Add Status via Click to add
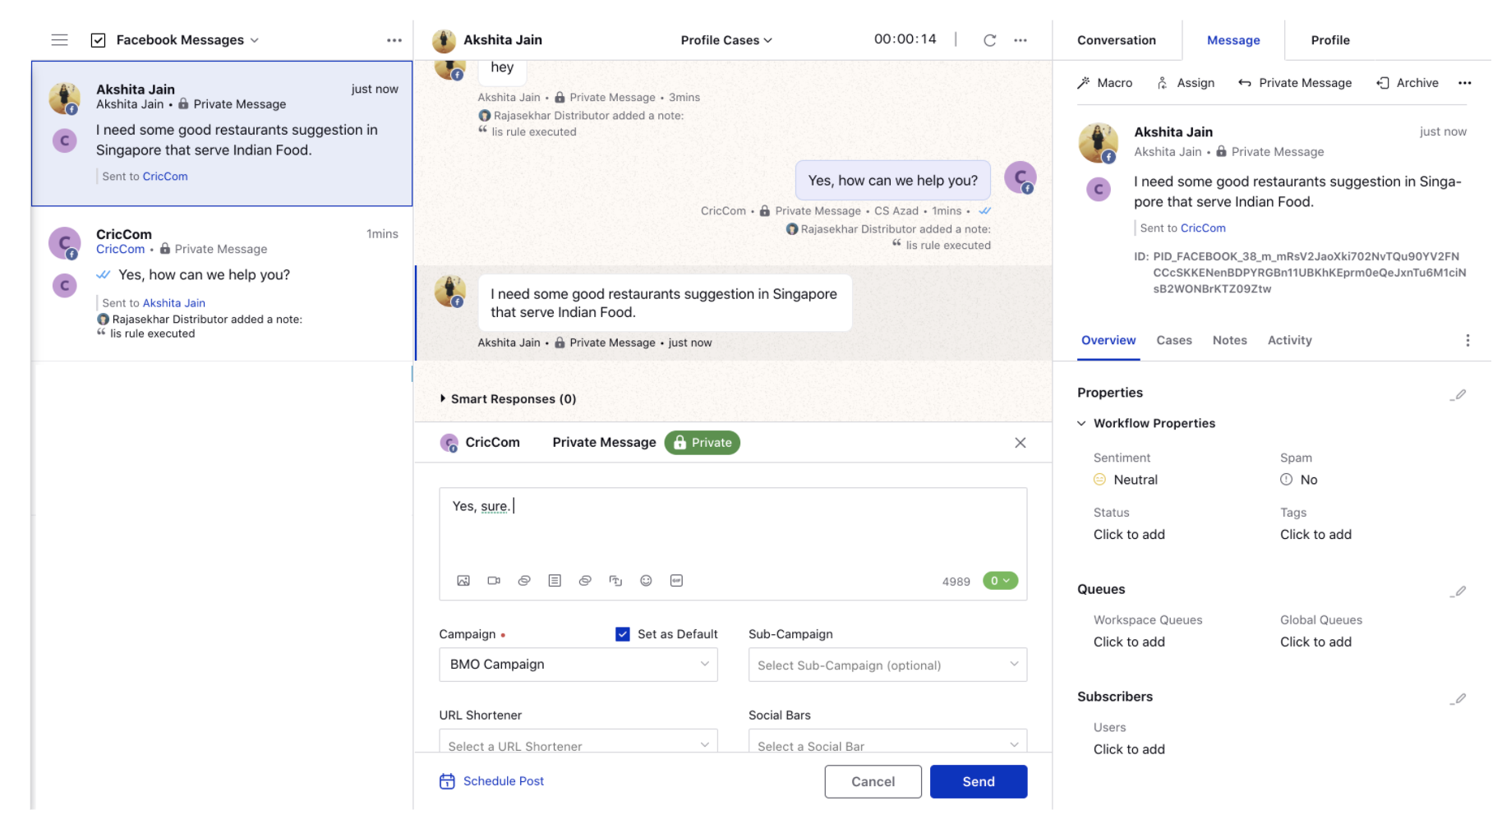Screen dimensions: 1502x833 1129,535
